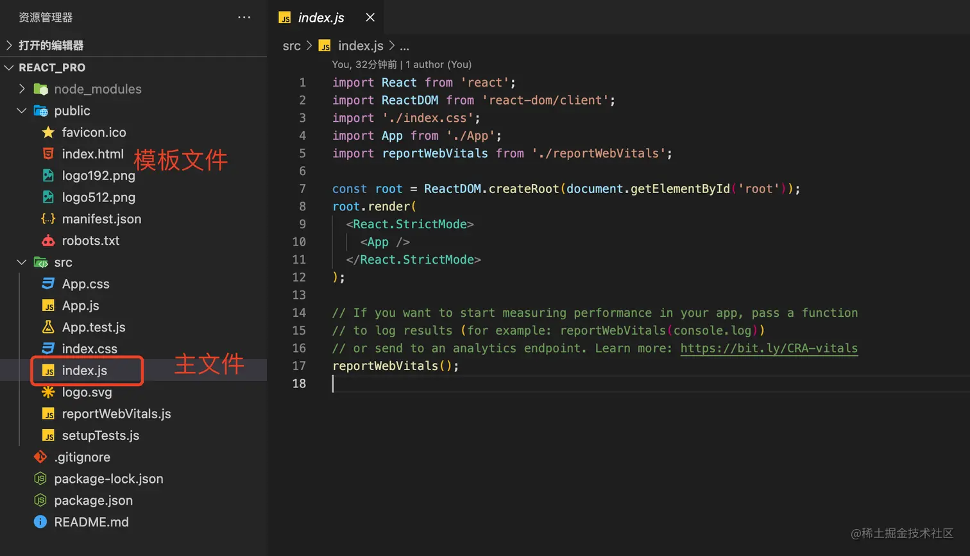Click the manifest.json braces icon
The image size is (970, 556).
click(48, 219)
